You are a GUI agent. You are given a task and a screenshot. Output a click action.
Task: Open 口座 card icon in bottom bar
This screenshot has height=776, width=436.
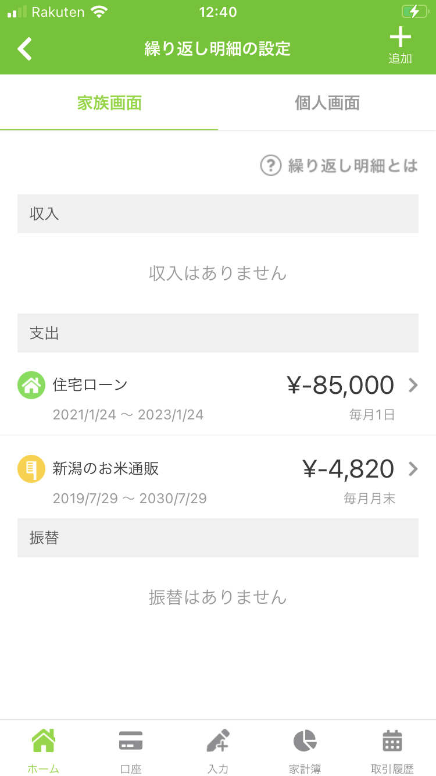click(131, 751)
